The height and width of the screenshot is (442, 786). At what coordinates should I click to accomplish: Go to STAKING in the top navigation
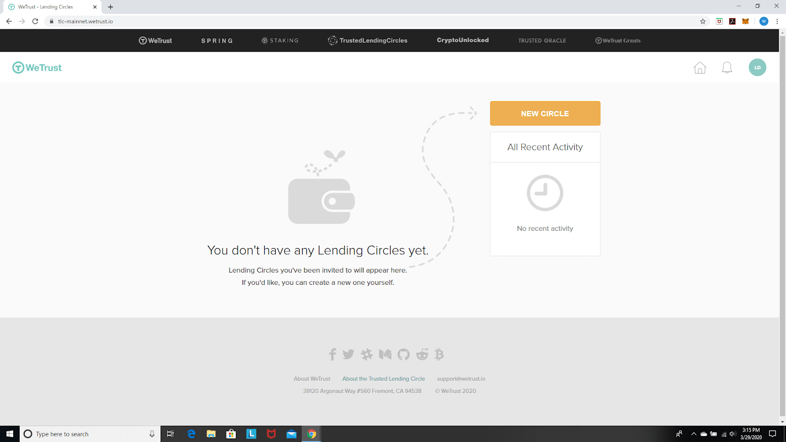[x=280, y=41]
